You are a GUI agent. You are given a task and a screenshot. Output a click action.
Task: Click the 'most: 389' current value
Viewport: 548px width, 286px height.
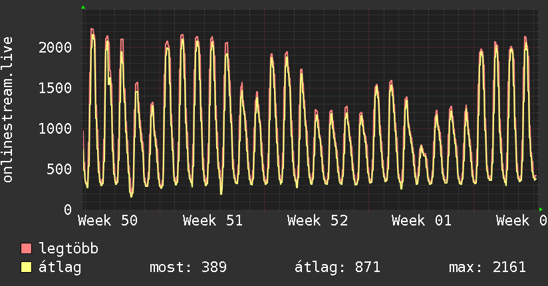tap(188, 267)
